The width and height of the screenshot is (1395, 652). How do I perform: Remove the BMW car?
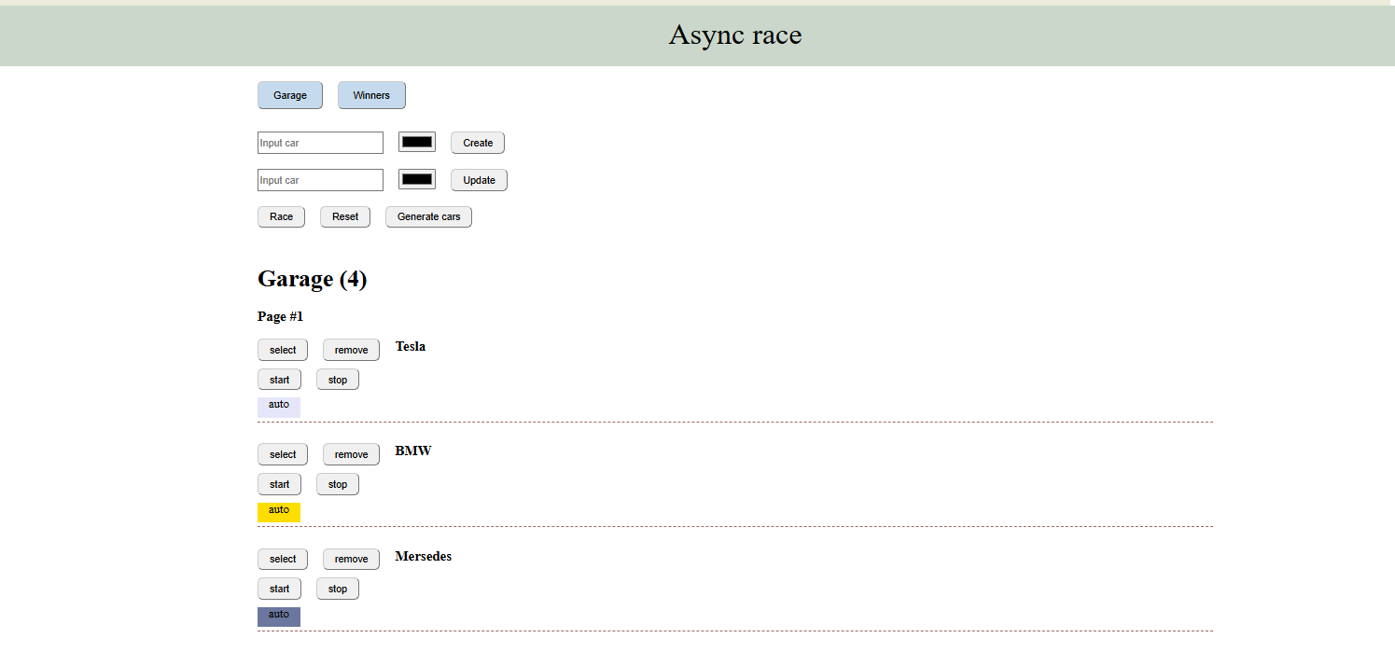pos(351,454)
